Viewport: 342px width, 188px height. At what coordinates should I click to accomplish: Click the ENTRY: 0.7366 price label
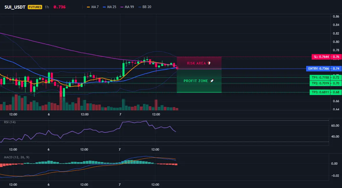tap(318, 69)
